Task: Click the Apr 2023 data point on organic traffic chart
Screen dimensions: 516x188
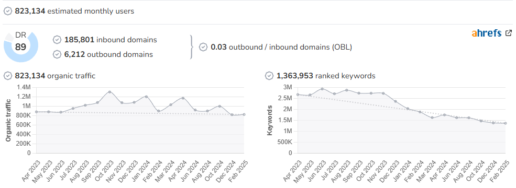Action: pos(36,112)
